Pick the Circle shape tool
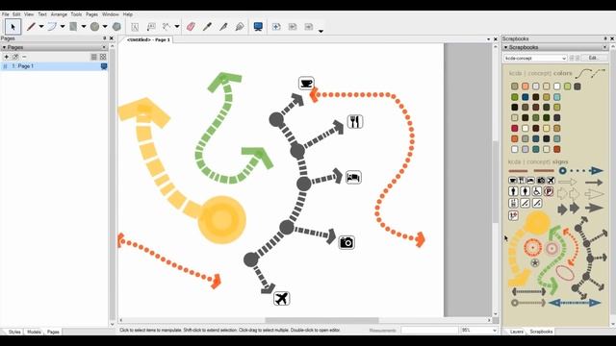Image resolution: width=616 pixels, height=346 pixels. (94, 27)
